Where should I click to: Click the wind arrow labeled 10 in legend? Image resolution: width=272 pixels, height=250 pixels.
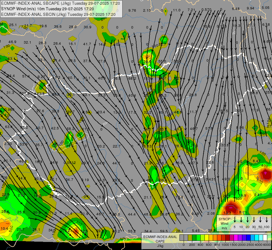tap(241, 220)
